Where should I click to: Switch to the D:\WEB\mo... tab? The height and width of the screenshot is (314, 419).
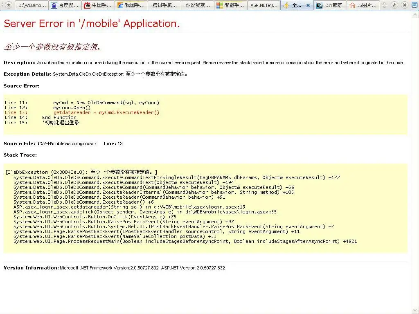click(32, 5)
